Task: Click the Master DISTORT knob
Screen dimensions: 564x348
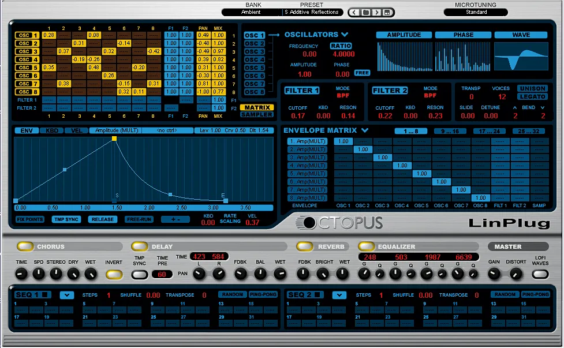Action: (516, 274)
